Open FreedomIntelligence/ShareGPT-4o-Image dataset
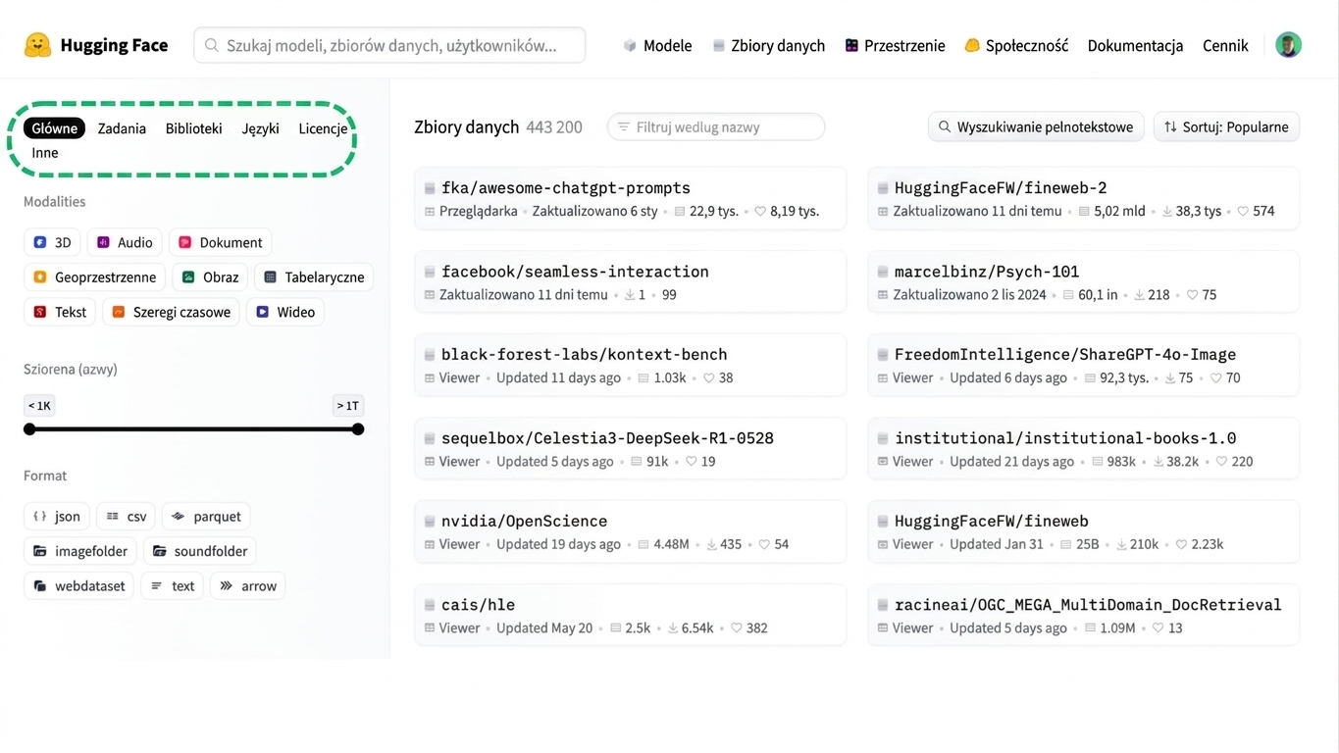Viewport: 1339px width, 753px height. click(1084, 365)
